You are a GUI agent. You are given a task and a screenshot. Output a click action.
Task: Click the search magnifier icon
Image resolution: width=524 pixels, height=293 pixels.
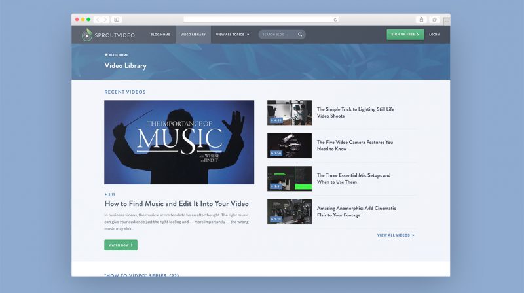[x=300, y=35]
